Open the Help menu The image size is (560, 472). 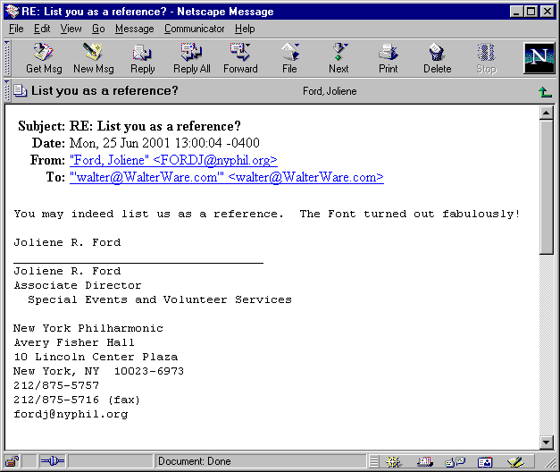pyautogui.click(x=245, y=29)
